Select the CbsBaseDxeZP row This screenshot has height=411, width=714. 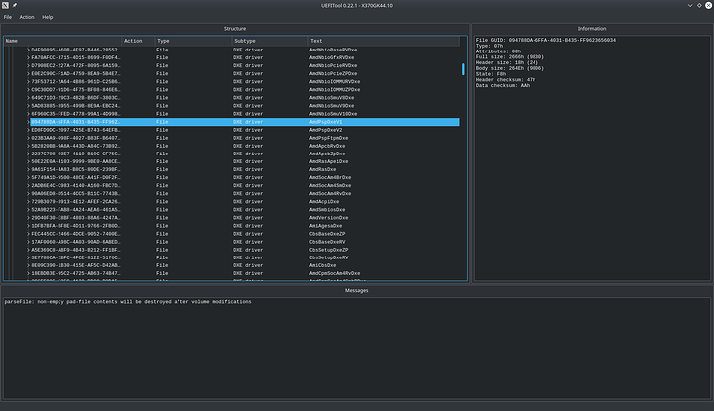tap(245, 234)
